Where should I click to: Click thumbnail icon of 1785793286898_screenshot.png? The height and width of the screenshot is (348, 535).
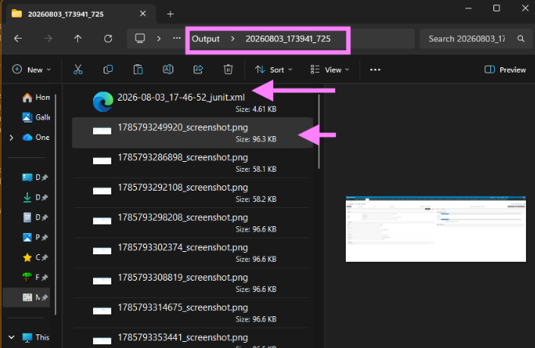pyautogui.click(x=102, y=160)
